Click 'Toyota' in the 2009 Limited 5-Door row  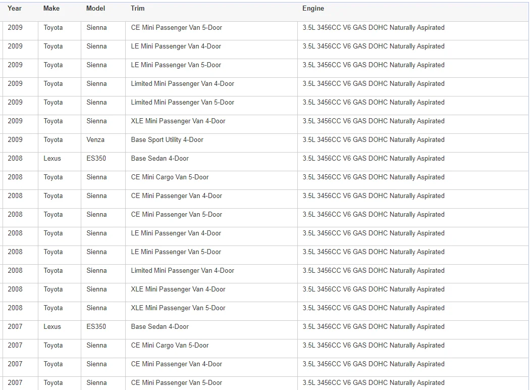(x=53, y=102)
